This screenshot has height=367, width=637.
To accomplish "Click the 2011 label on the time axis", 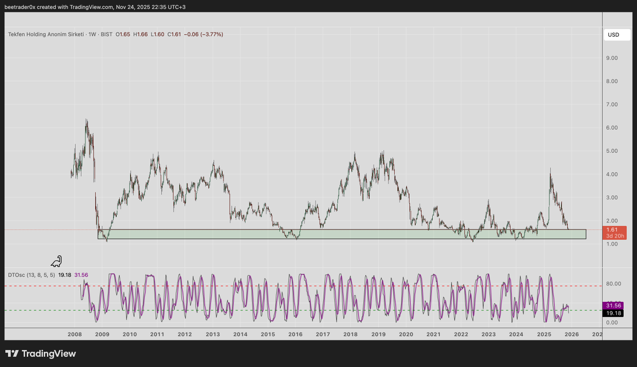I will tap(157, 335).
